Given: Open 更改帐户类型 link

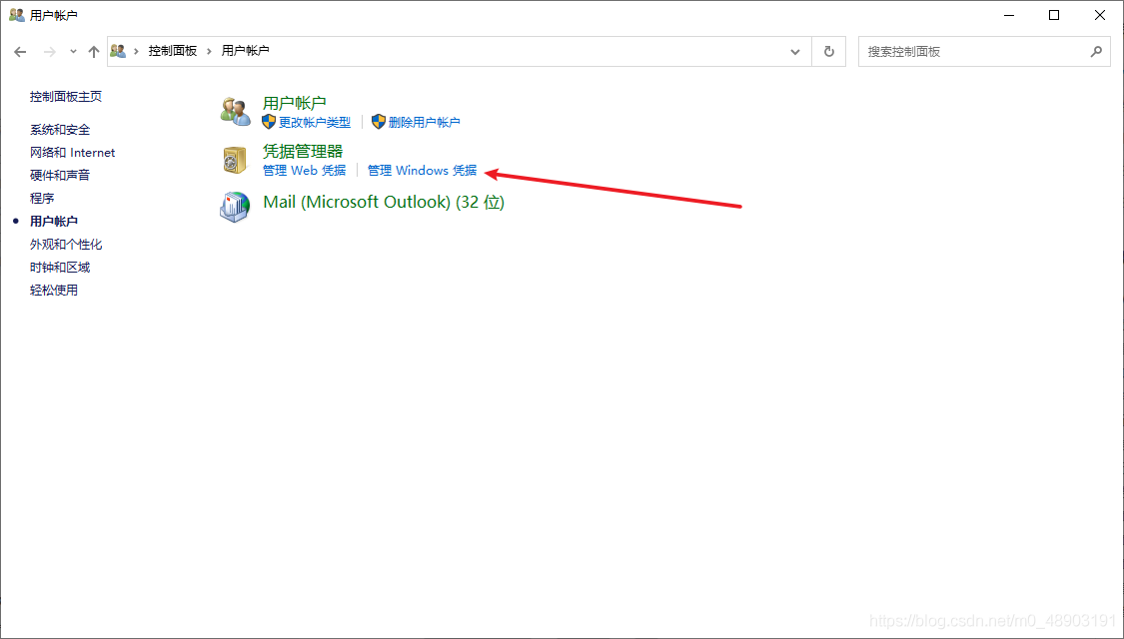Looking at the screenshot, I should coord(315,123).
